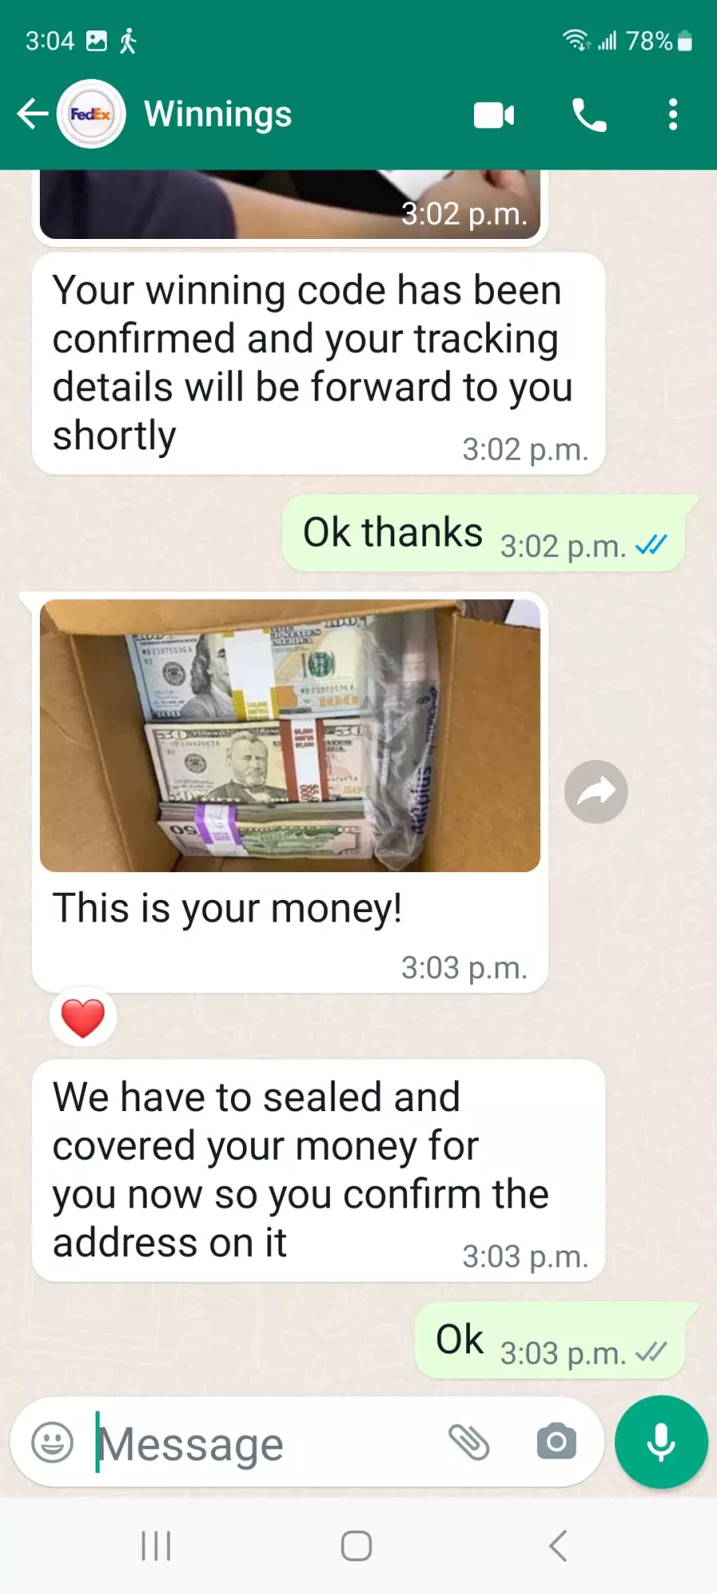
Task: Open the three-dot more options menu
Action: click(673, 115)
